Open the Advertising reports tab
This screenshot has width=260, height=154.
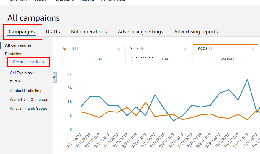point(196,32)
